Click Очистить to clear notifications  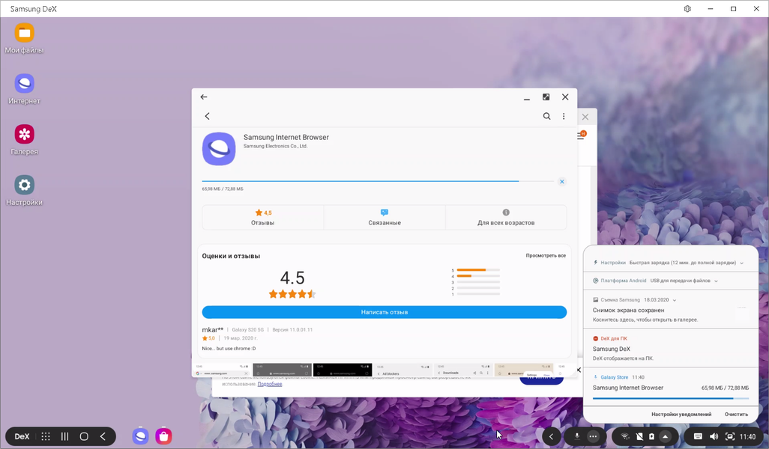(x=736, y=415)
